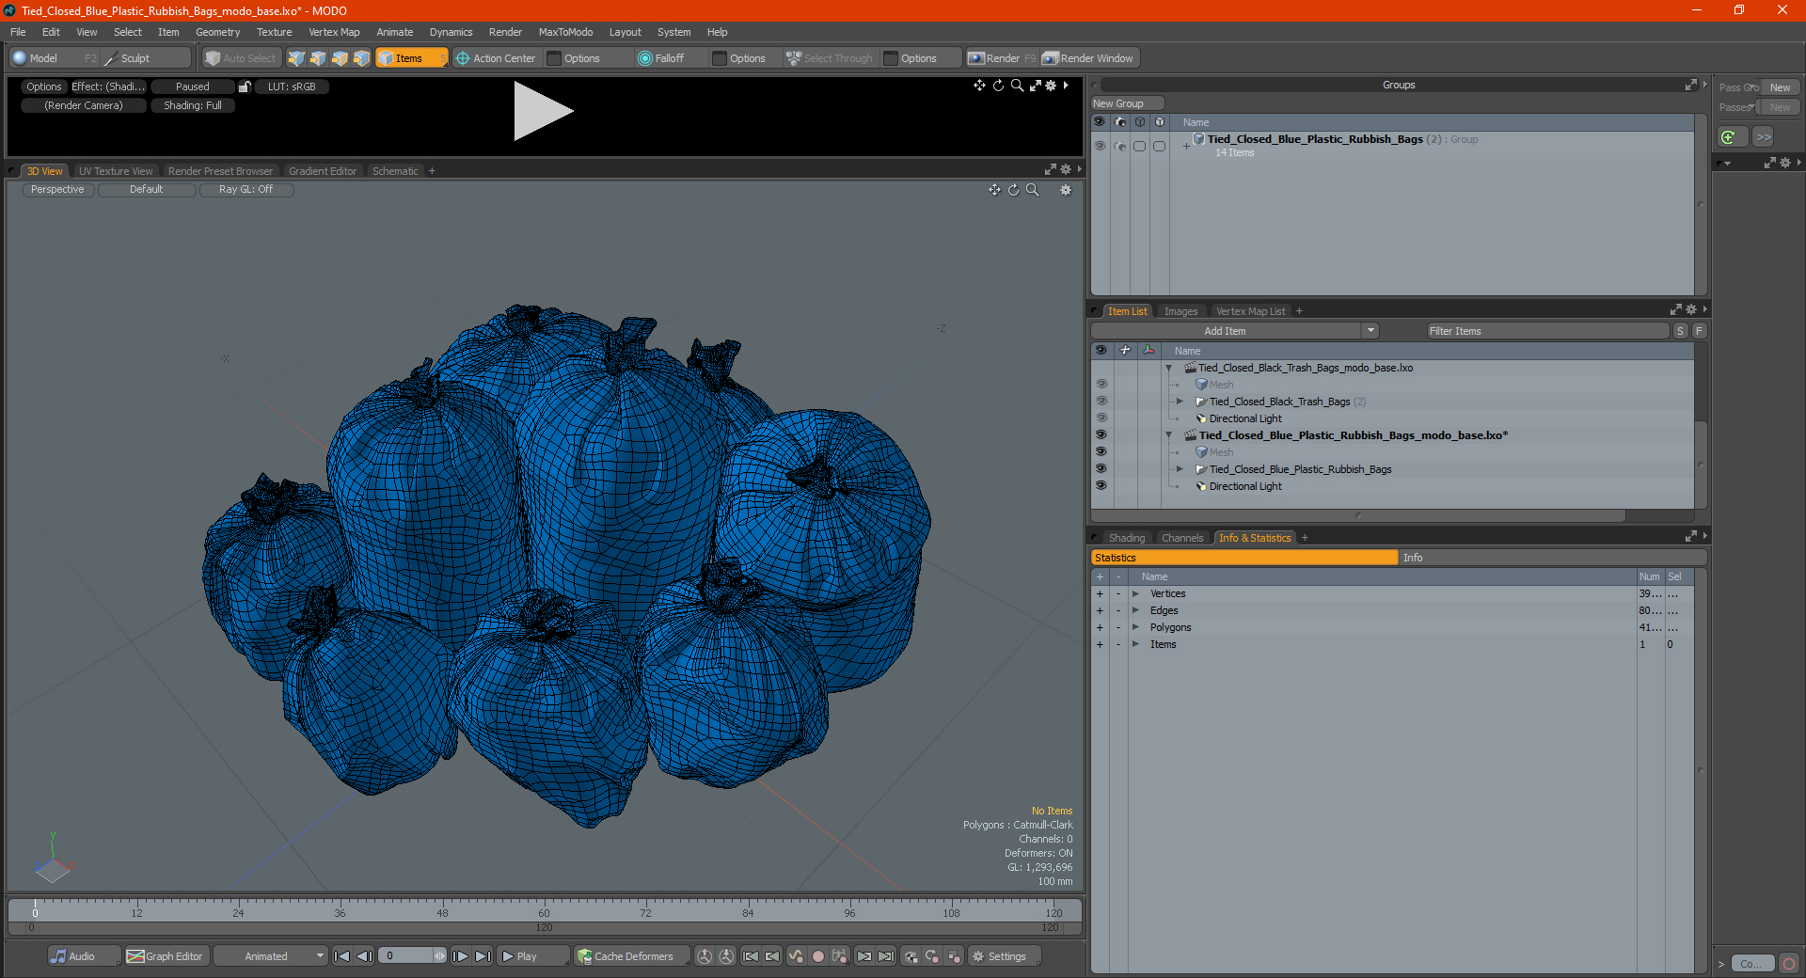Open the Render Window
1806x978 pixels.
[x=1088, y=58]
